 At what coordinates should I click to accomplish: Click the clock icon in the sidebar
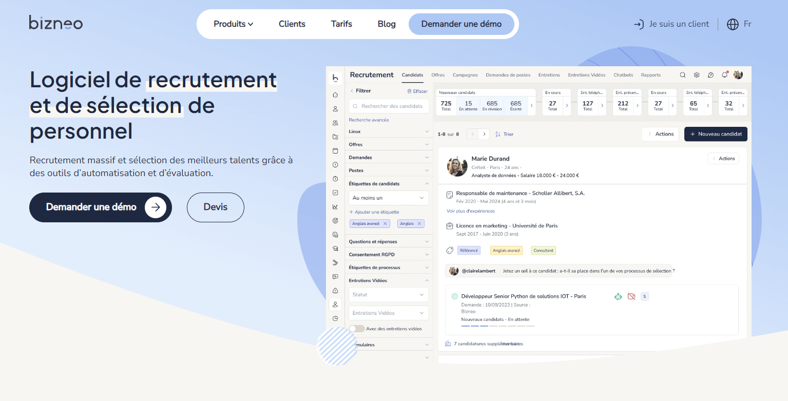click(335, 165)
